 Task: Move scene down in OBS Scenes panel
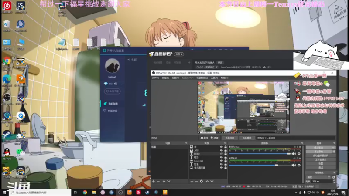(x=169, y=181)
